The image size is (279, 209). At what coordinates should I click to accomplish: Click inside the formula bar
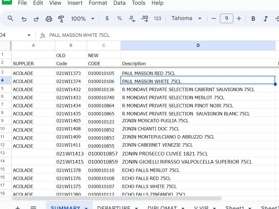click(112, 35)
